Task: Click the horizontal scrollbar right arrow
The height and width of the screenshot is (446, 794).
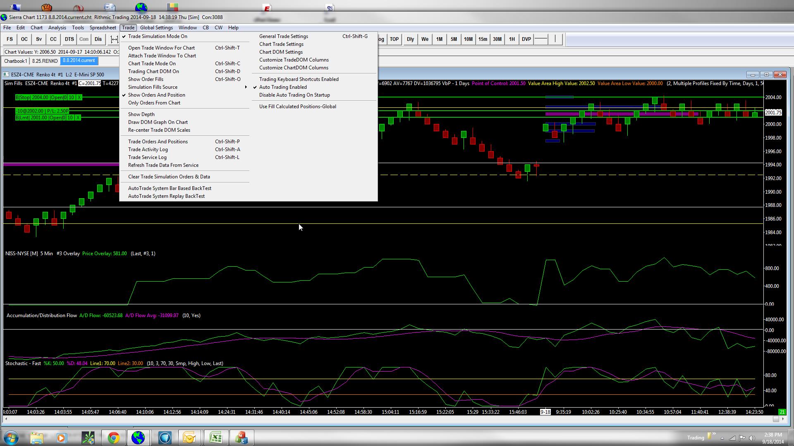Action: click(x=783, y=419)
